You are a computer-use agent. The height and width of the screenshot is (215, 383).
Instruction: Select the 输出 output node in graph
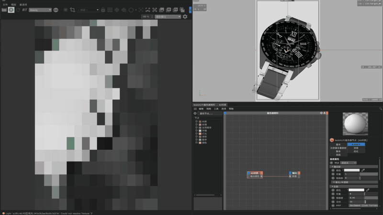coord(294,174)
